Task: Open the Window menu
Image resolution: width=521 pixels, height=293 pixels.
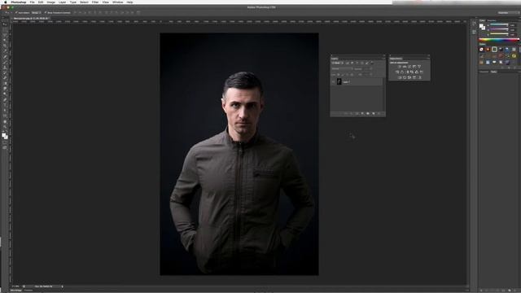Action: click(117, 2)
